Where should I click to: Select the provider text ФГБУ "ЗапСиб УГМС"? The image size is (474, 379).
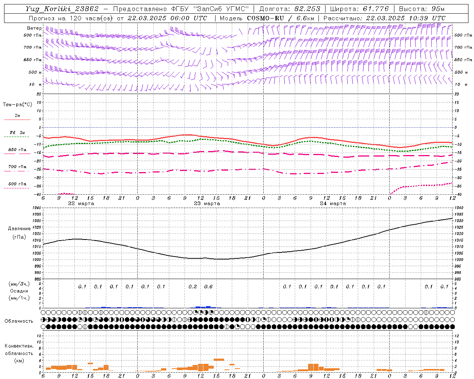(x=210, y=9)
